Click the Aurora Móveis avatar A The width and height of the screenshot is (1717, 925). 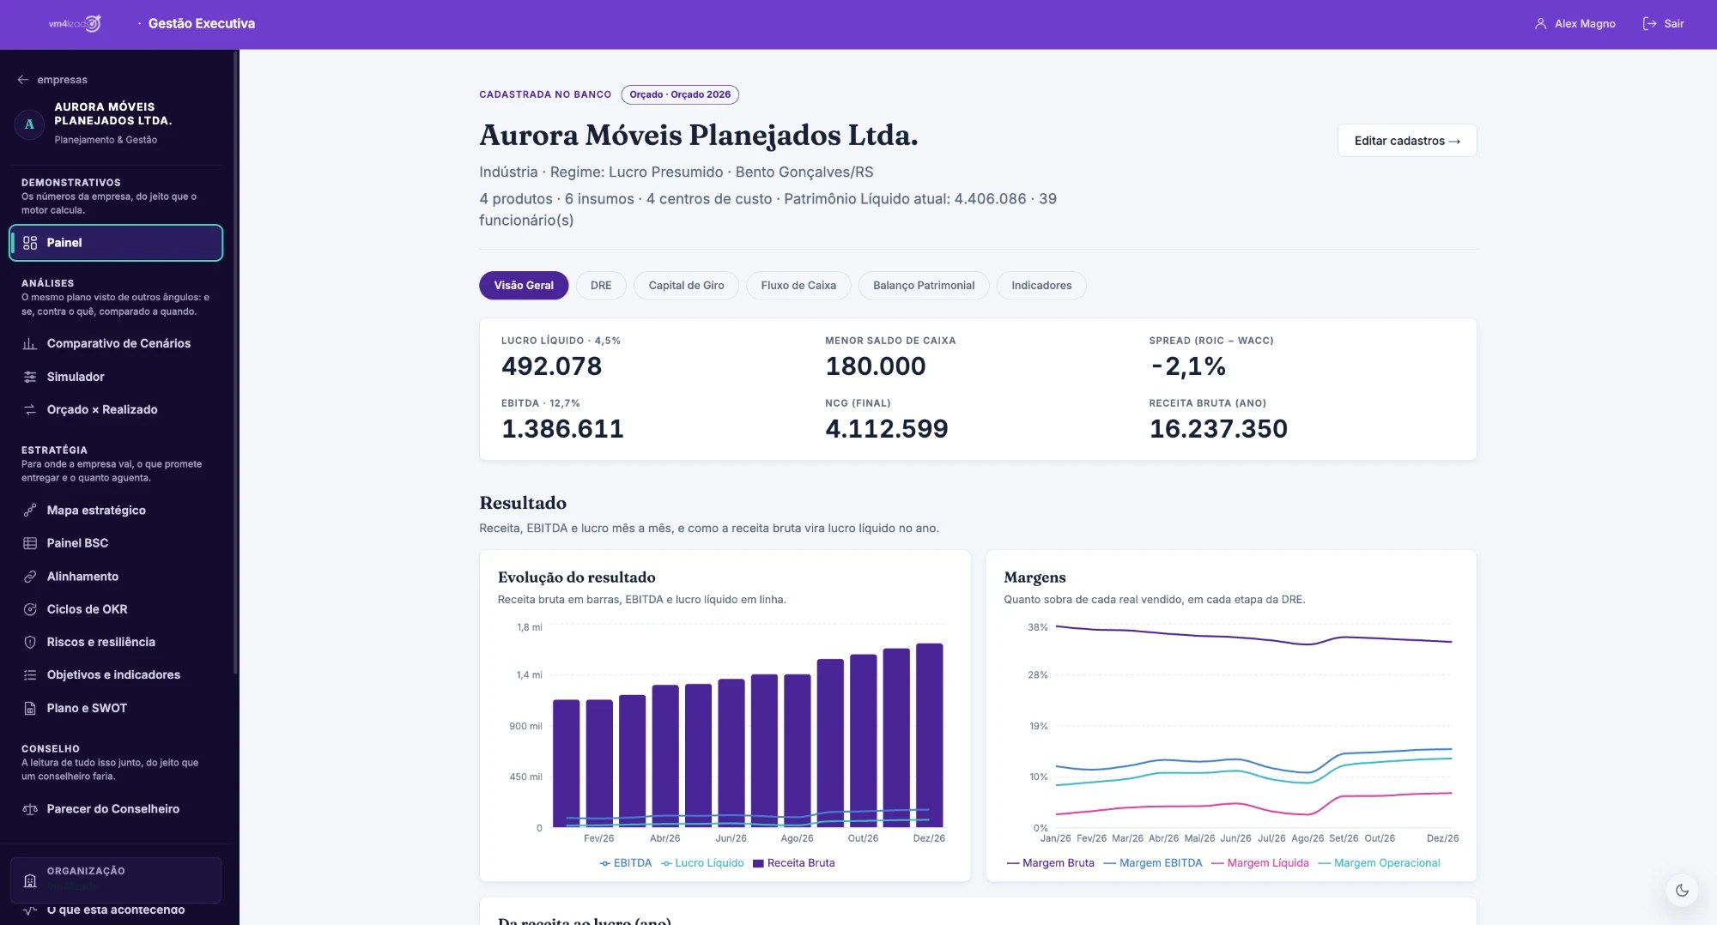pos(29,124)
